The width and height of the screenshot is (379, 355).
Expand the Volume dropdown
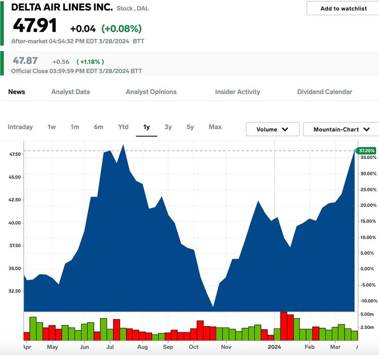(x=273, y=129)
